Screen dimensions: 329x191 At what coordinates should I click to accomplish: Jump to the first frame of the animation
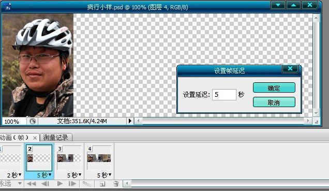32,184
